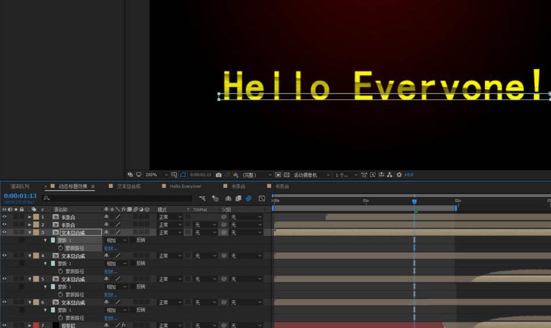Toggle the mask and shape path visibility icon
Viewport: 551px width, 328px height.
coord(183,174)
